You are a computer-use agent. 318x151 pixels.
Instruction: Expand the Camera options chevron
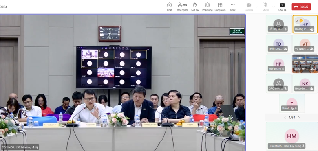tap(257, 7)
